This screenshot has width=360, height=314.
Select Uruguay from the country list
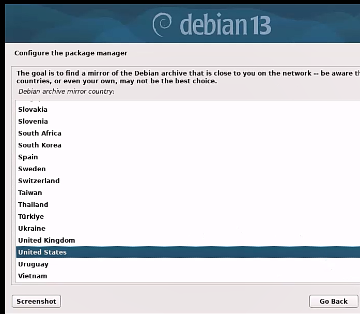[x=33, y=264]
